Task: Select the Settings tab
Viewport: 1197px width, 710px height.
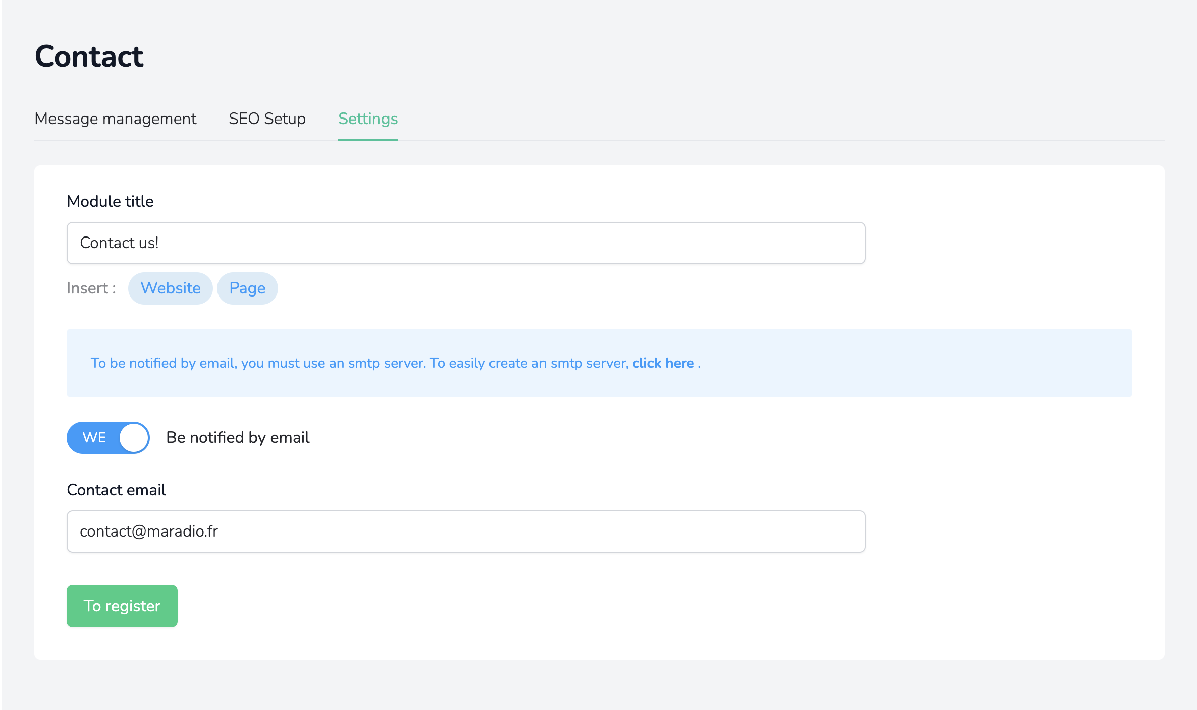Action: pos(368,119)
